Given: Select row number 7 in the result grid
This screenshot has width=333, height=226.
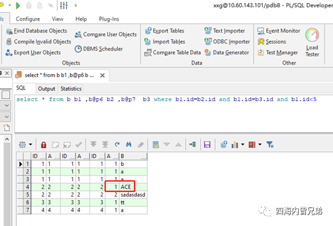Looking at the screenshot, I should pyautogui.click(x=27, y=210).
